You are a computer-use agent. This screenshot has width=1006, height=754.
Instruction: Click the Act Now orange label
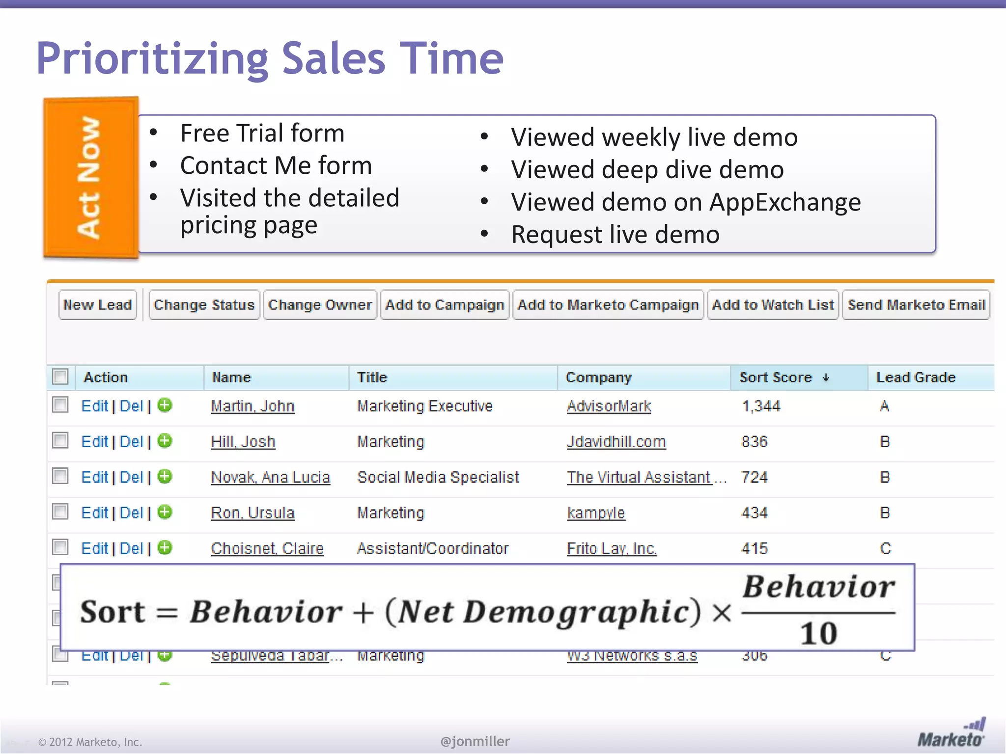[90, 178]
